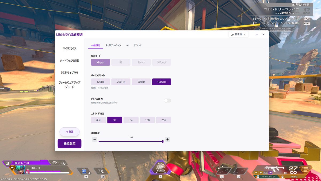Set polling rate to 250Hz
321x181 pixels.
pyautogui.click(x=121, y=82)
